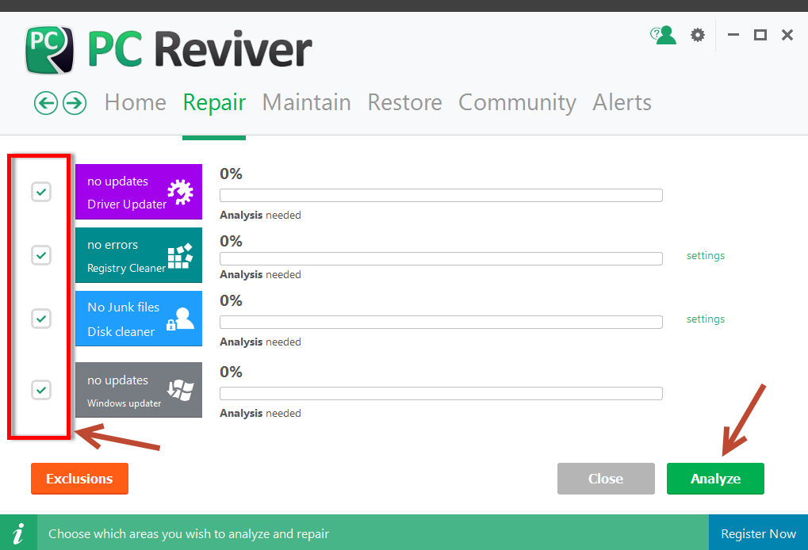Click the Registry Cleaner progress bar
Viewport: 808px width, 550px height.
pyautogui.click(x=441, y=258)
